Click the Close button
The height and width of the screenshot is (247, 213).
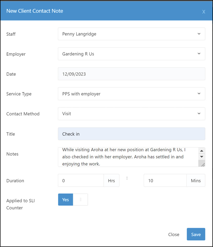[x=174, y=234]
